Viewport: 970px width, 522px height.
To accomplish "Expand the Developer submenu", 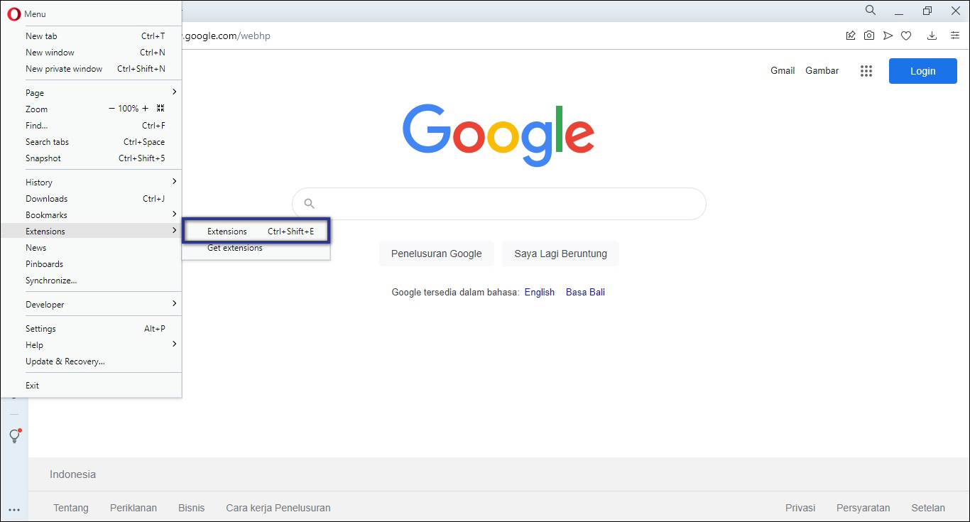I will [45, 304].
